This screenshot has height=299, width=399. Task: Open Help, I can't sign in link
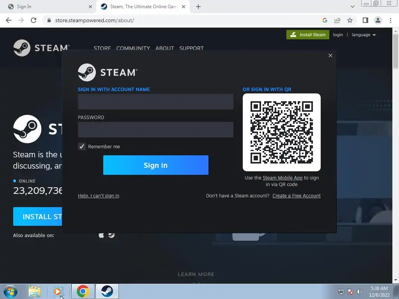point(99,196)
